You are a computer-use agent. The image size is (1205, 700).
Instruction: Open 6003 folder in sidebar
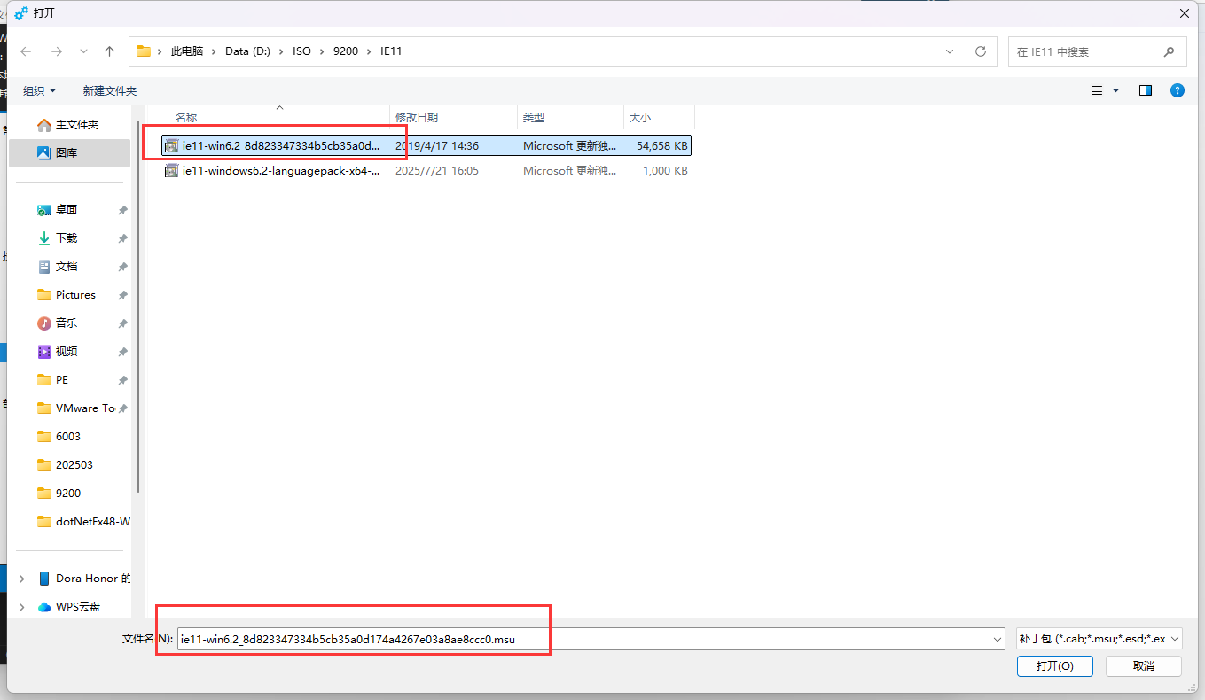coord(69,437)
